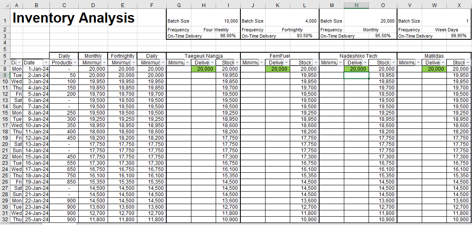
Task: Open the Nadeshiko Tech Minimum filter arrow
Action: point(340,62)
